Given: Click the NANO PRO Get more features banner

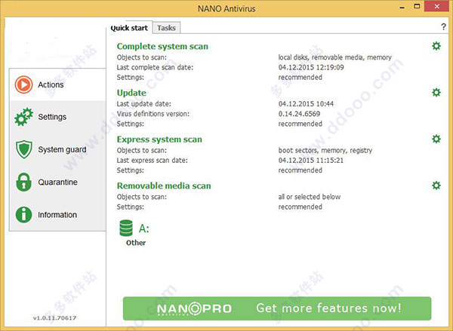Looking at the screenshot, I should point(277,308).
